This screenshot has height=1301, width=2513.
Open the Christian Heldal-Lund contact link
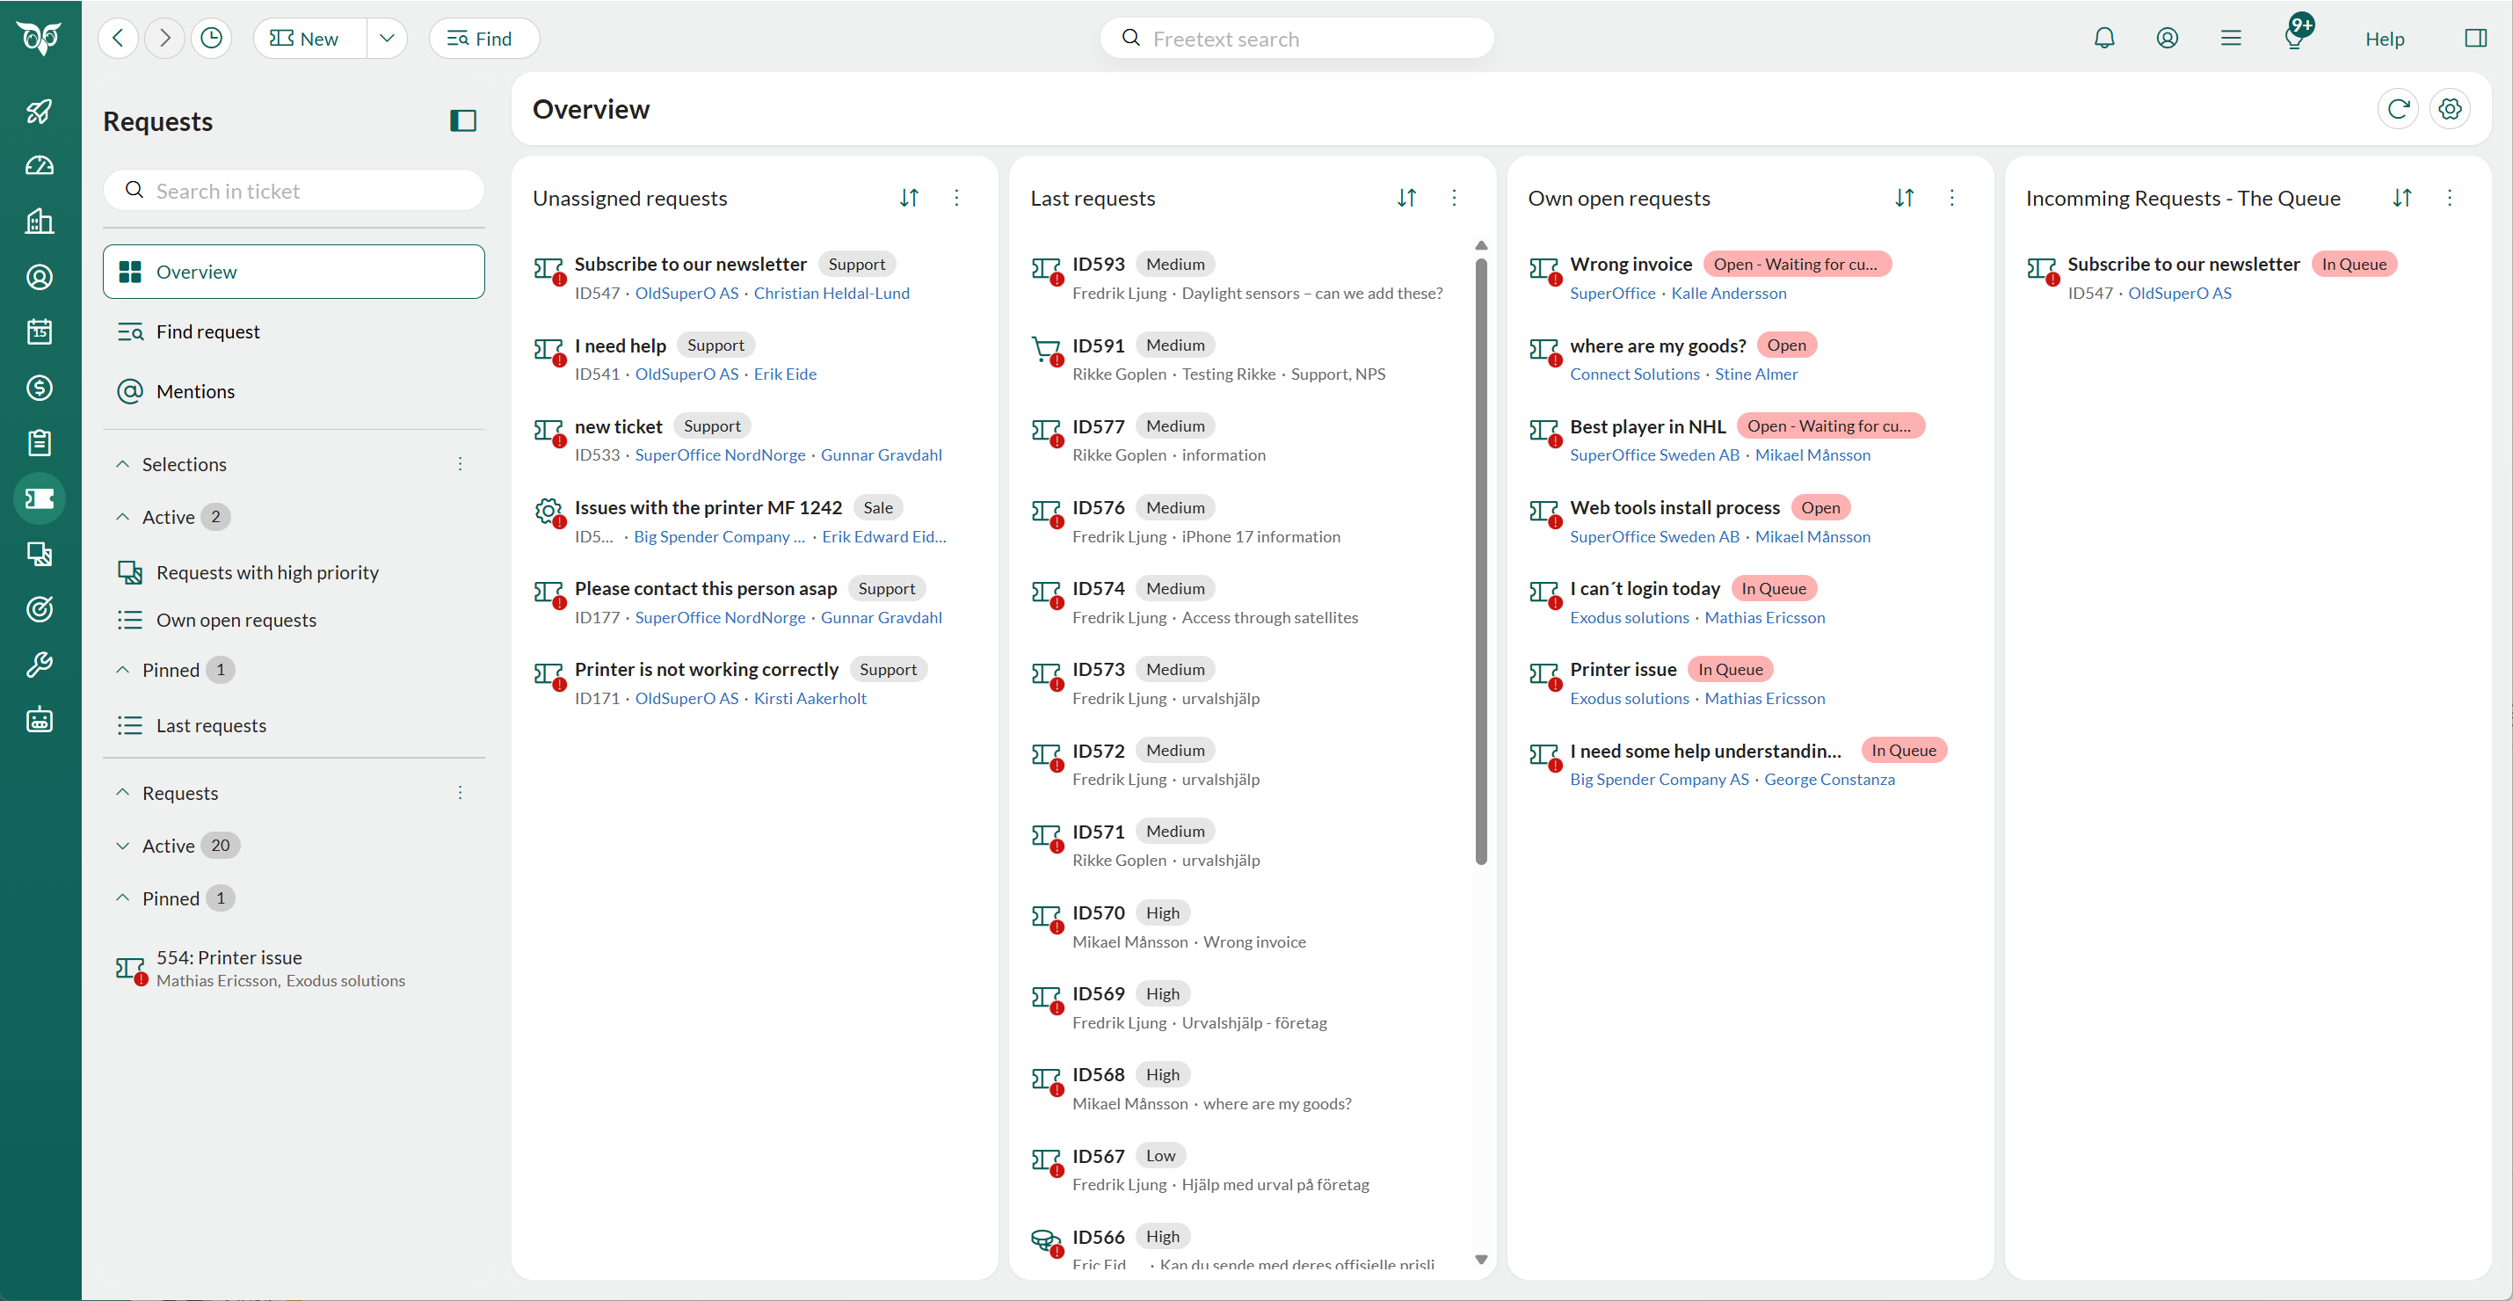[832, 293]
